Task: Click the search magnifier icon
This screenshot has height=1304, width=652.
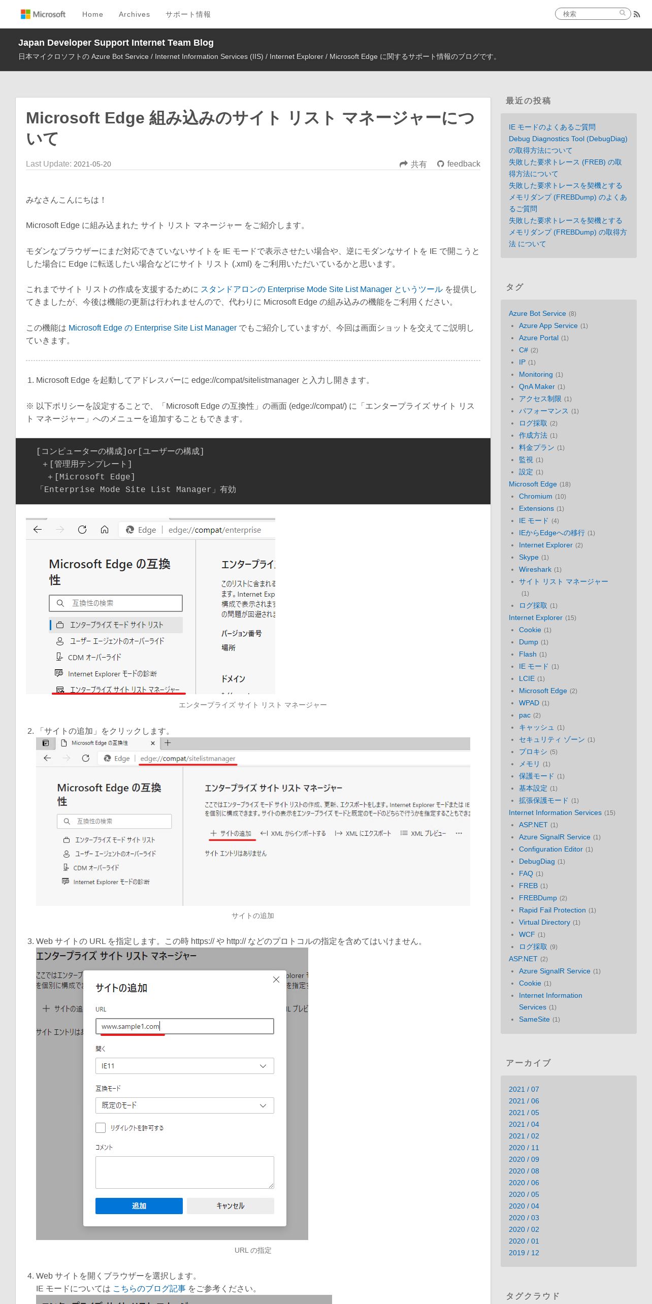Action: (x=623, y=13)
